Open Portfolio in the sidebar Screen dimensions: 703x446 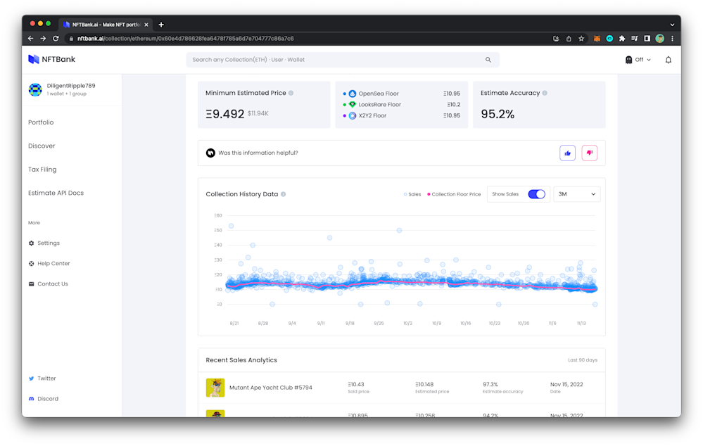41,122
